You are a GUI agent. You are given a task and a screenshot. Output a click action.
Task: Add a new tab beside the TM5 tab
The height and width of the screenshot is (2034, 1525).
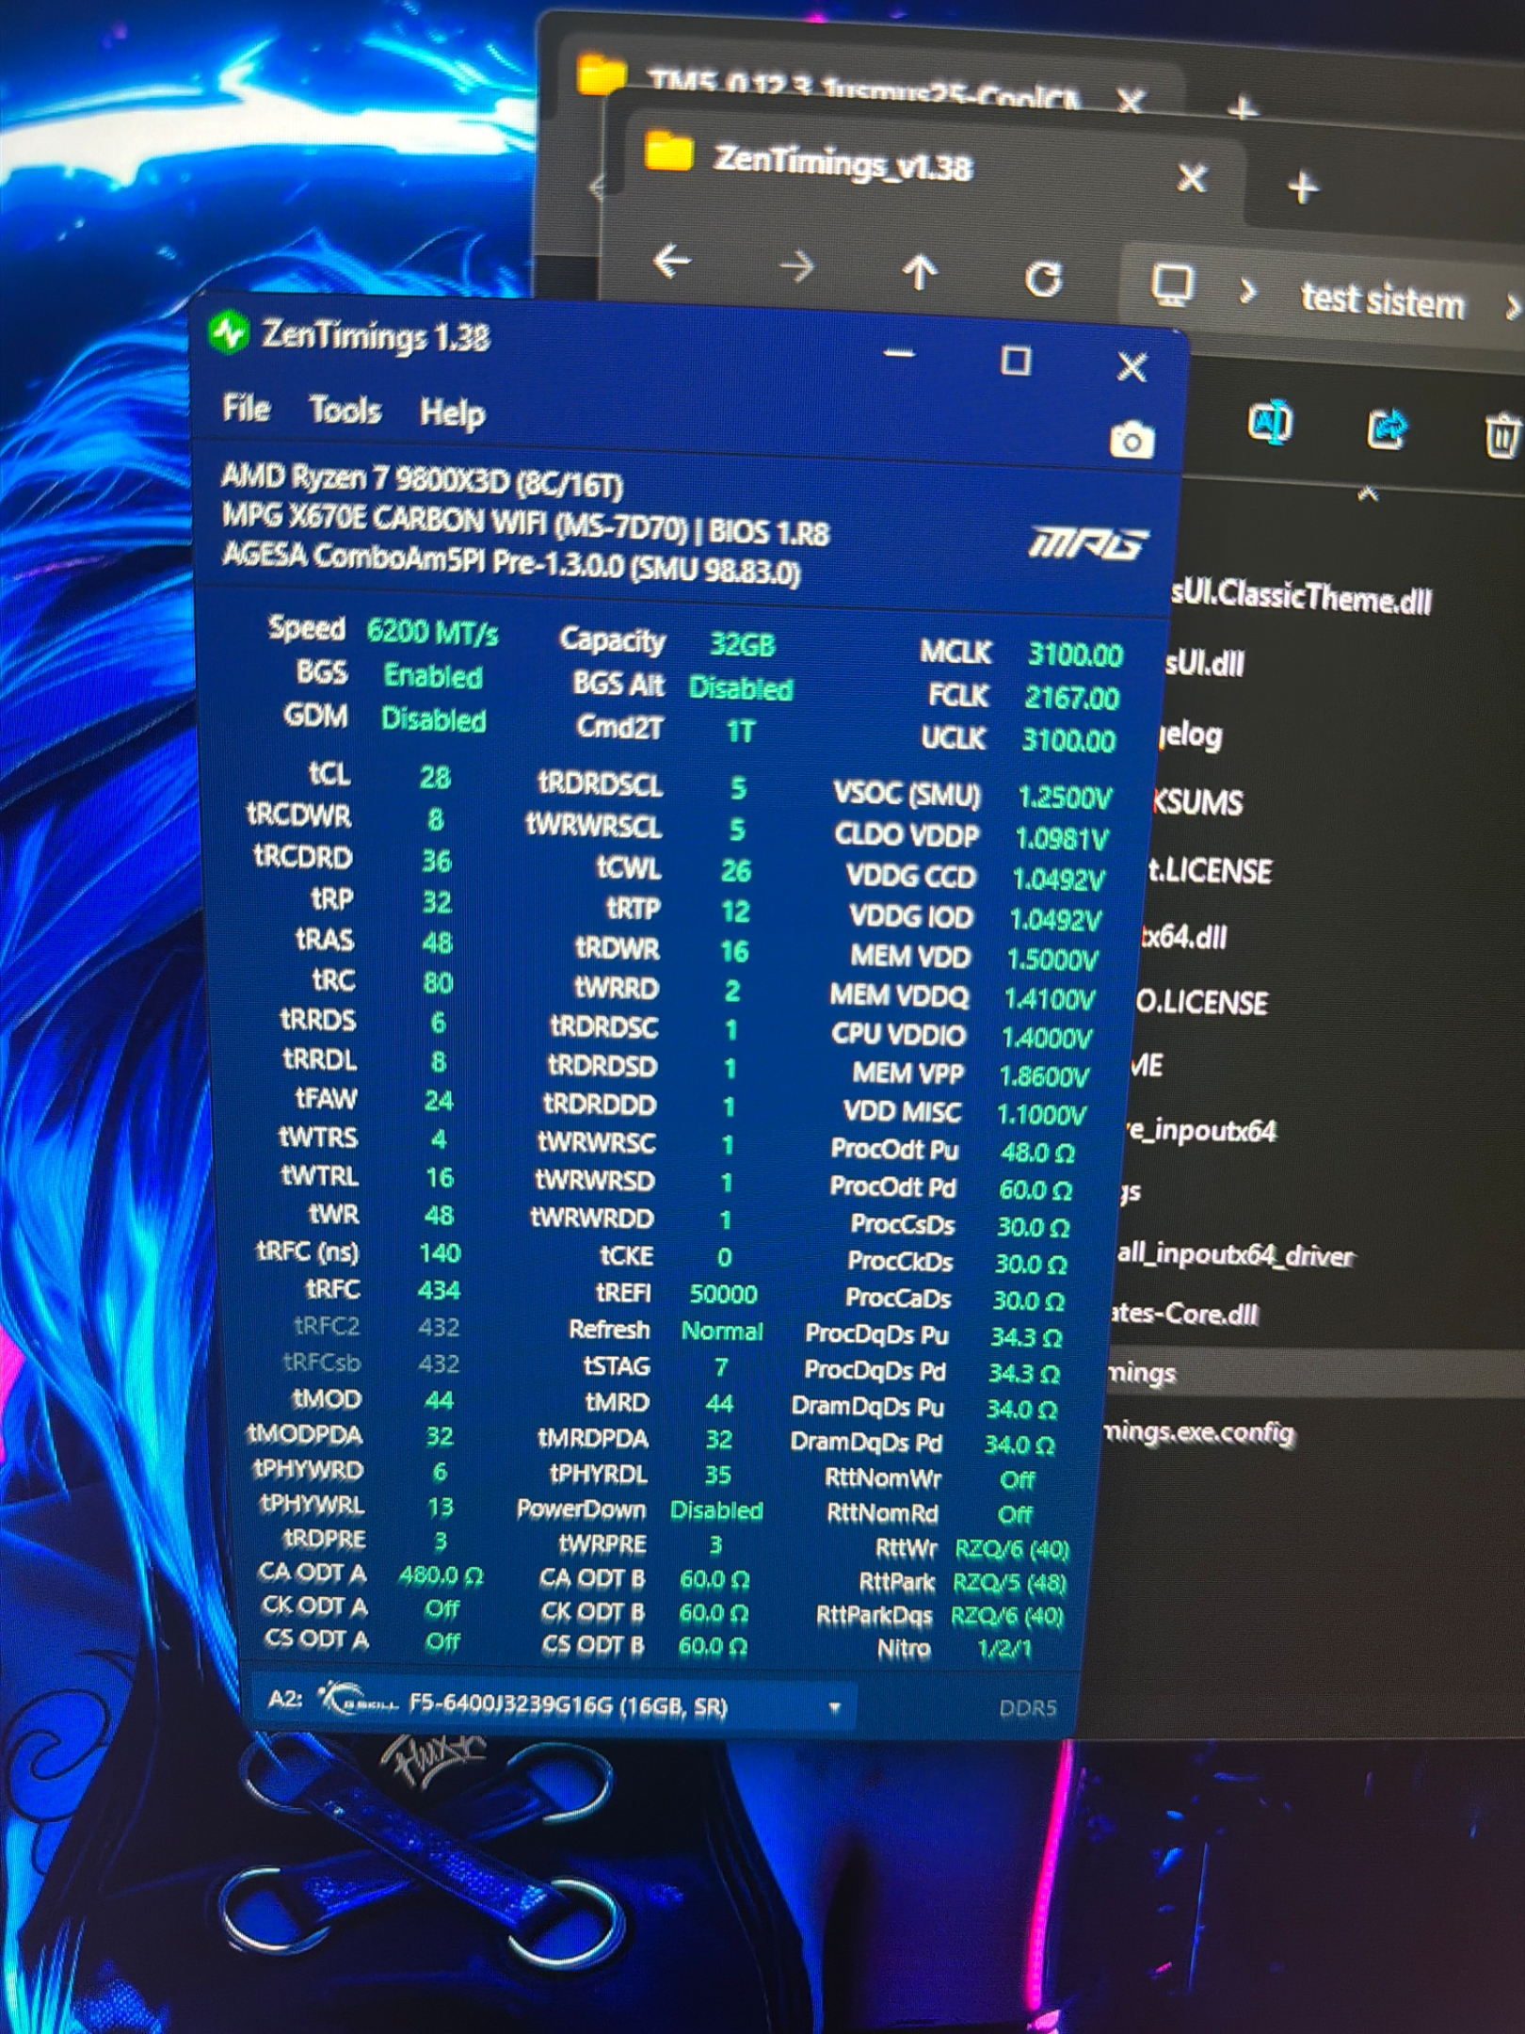click(1243, 109)
